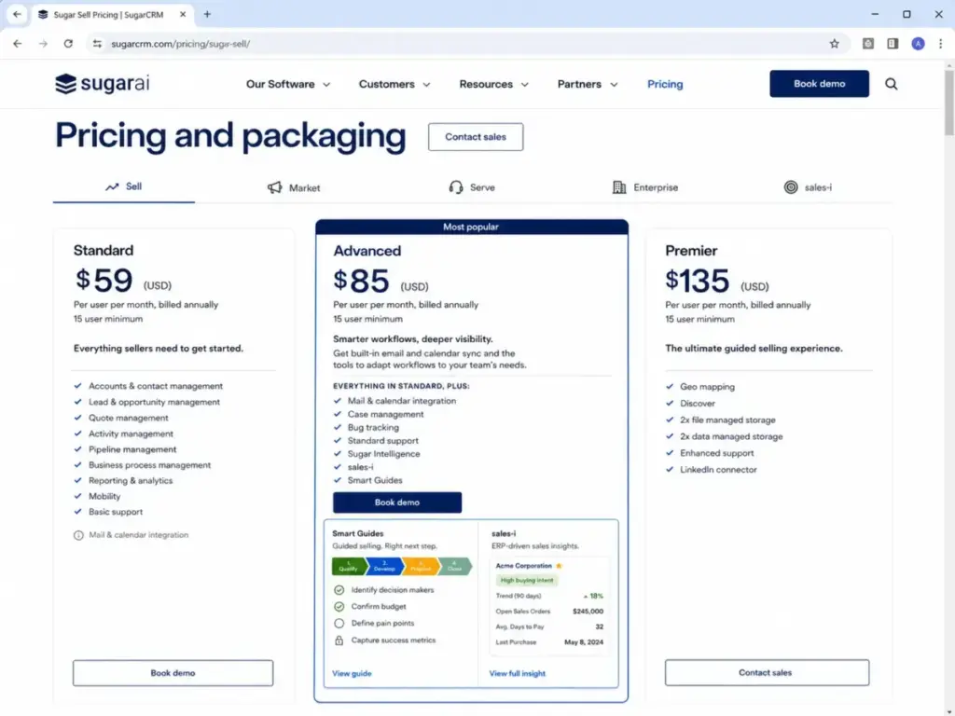The width and height of the screenshot is (955, 716).
Task: Click the Geo mapping feature text
Action: click(707, 387)
